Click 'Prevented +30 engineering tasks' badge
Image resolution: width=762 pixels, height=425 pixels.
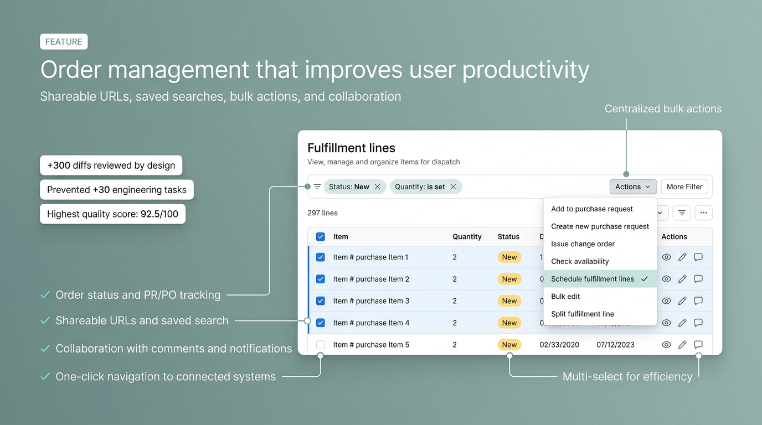coord(117,190)
